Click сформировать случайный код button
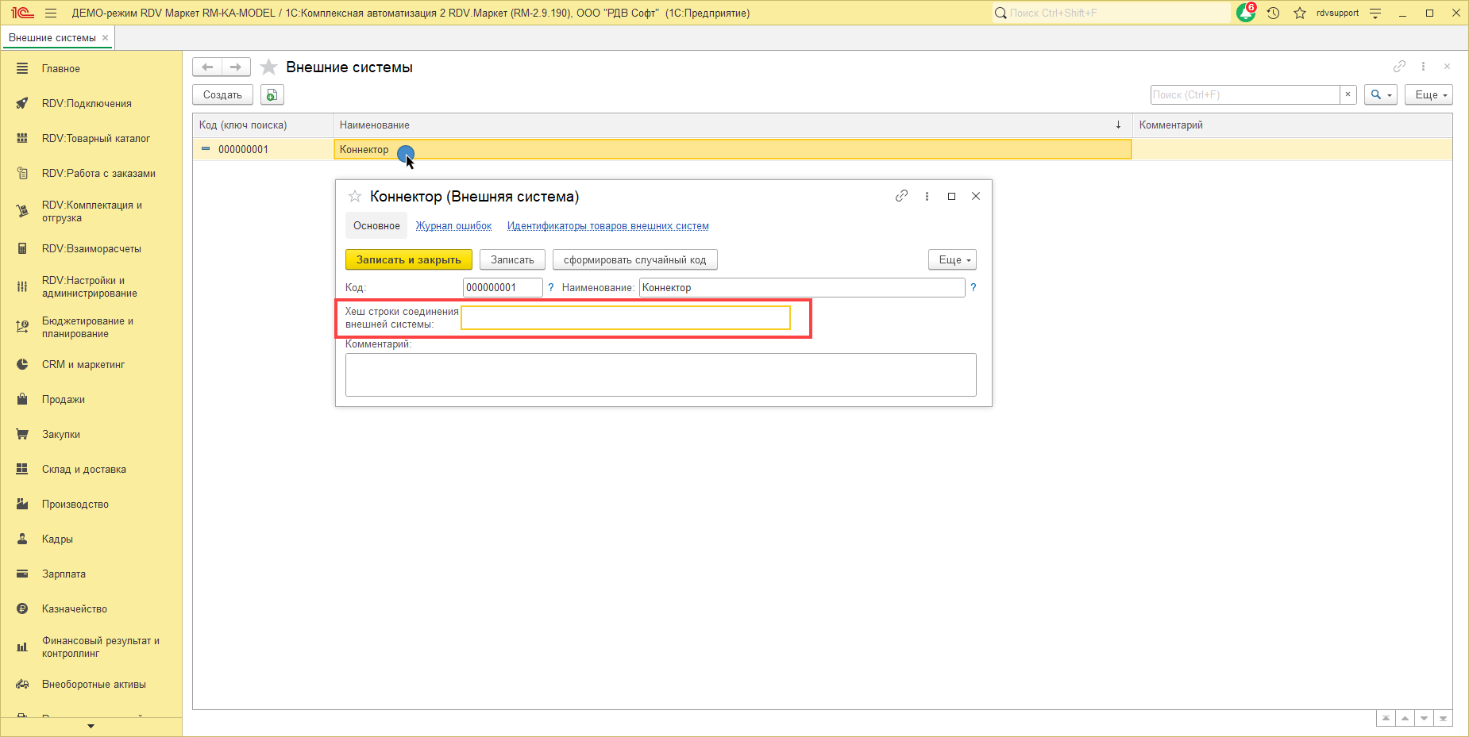Screen dimensions: 1469x737 (x=634, y=260)
